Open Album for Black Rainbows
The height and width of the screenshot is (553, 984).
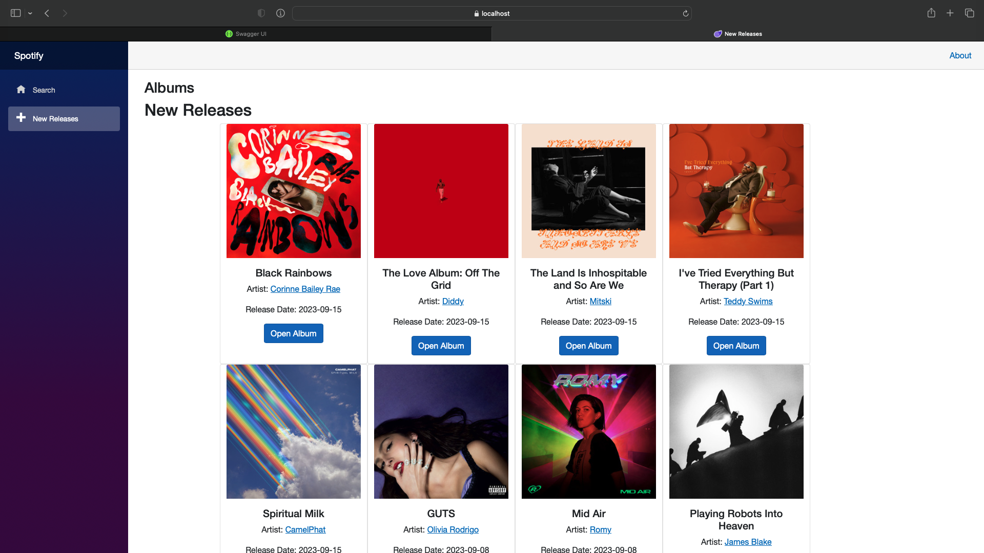tap(293, 333)
